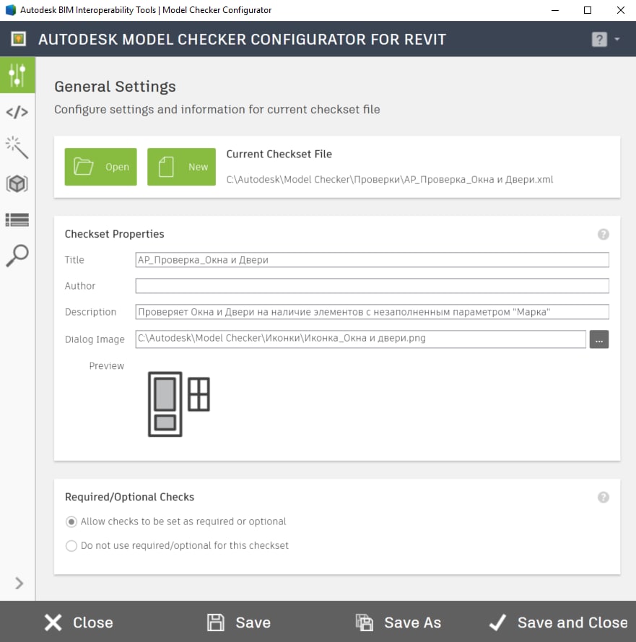This screenshot has height=642, width=636.
Task: Click Save in the bottom bar
Action: click(x=239, y=623)
